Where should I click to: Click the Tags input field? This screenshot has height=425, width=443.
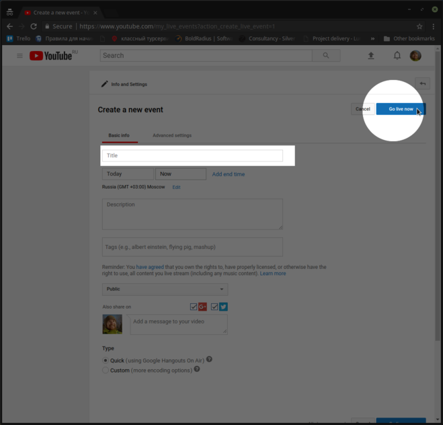click(192, 247)
